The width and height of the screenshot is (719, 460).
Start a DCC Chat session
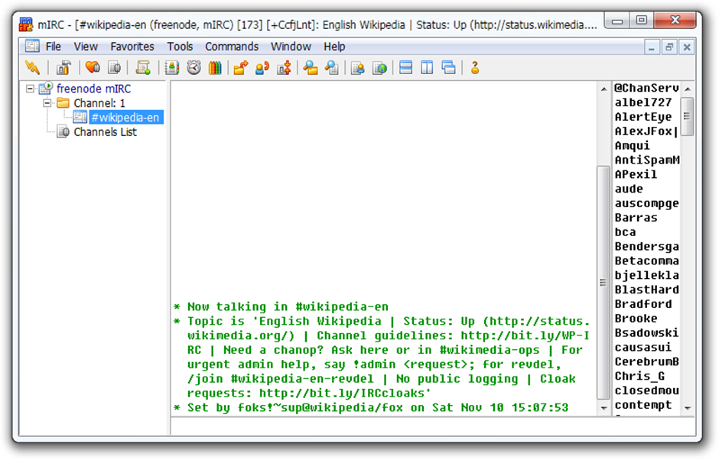[x=261, y=68]
